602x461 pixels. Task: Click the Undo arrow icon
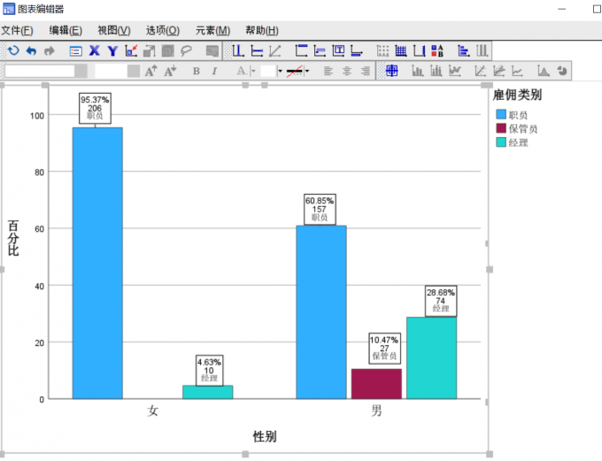(x=32, y=50)
